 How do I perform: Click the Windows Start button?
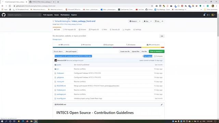tap(2, 121)
